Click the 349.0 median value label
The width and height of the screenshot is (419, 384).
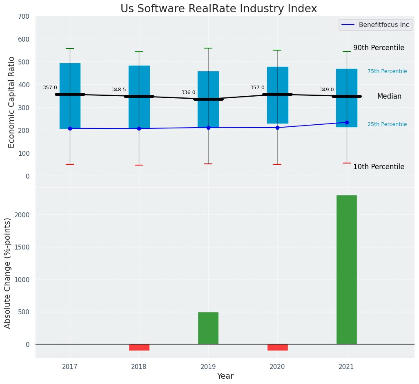[327, 90]
